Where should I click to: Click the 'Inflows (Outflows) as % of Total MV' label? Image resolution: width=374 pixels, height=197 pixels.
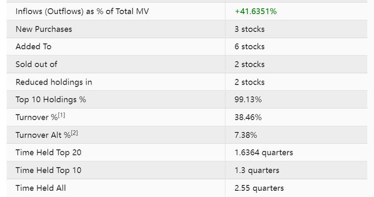click(x=82, y=11)
